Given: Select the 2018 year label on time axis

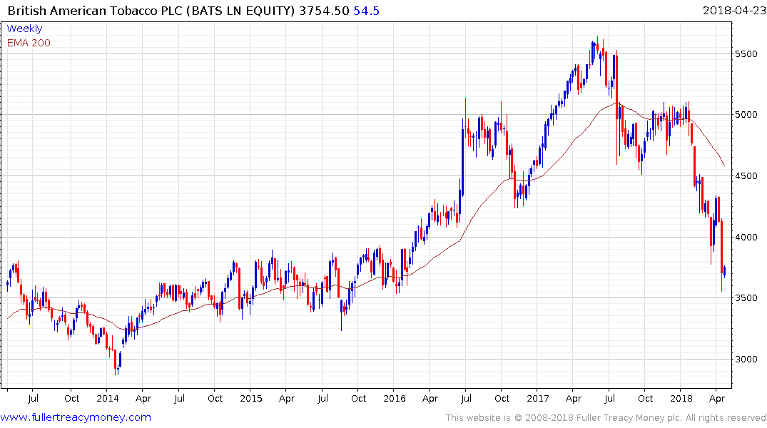Looking at the screenshot, I should click(x=681, y=398).
